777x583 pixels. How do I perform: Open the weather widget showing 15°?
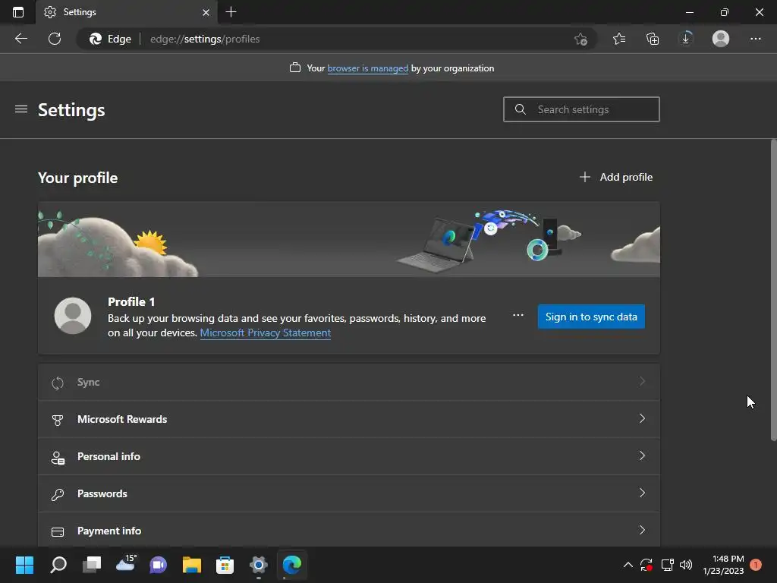pyautogui.click(x=126, y=564)
